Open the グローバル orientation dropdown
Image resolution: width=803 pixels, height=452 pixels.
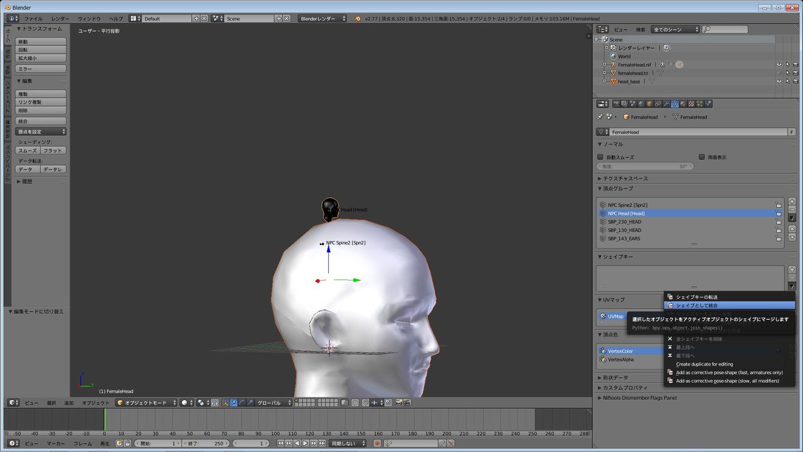274,402
